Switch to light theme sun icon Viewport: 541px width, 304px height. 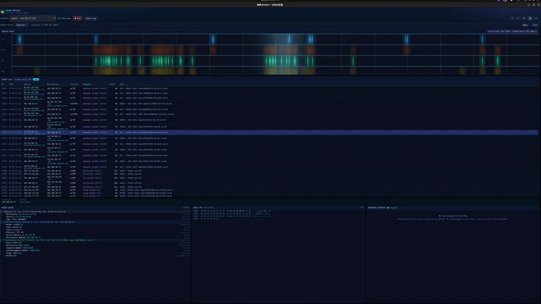pos(512,18)
